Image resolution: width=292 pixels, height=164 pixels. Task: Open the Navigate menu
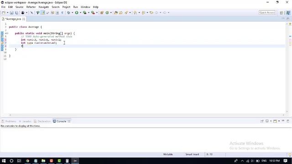(44, 7)
